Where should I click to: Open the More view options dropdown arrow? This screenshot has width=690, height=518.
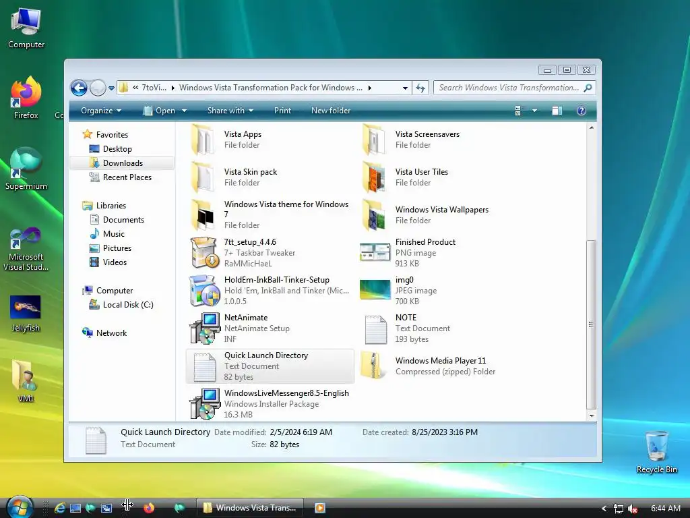tap(534, 111)
